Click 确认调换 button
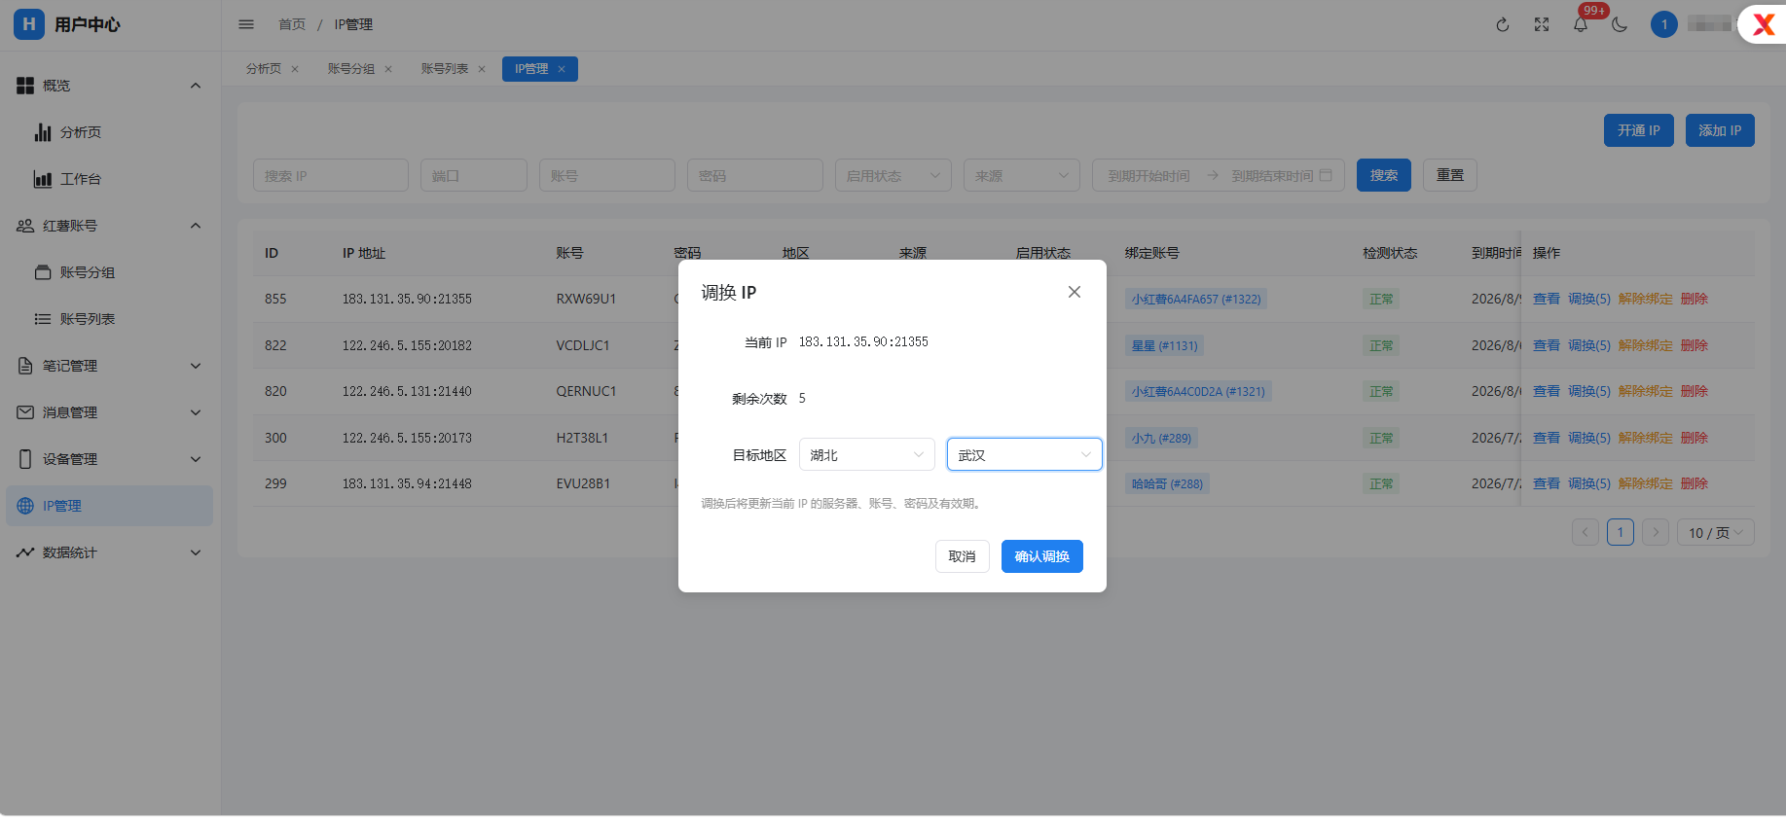 click(1042, 556)
